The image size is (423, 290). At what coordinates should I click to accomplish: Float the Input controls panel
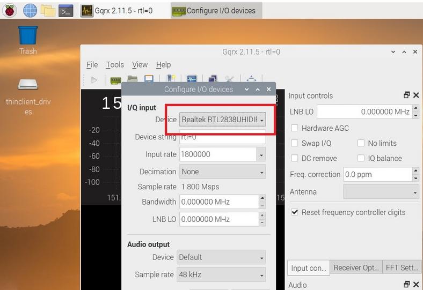[406, 95]
